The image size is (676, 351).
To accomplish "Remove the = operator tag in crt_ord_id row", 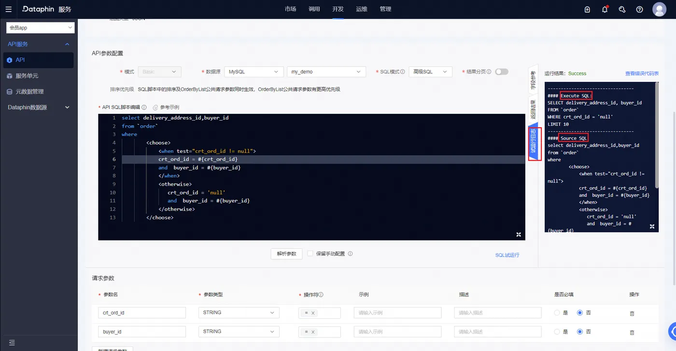I will tap(313, 313).
